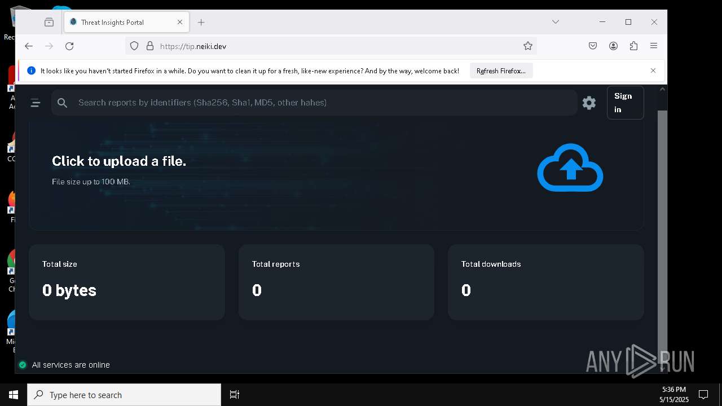Screen dimensions: 722x406
Task: Click the Refresh Firefox button
Action: pos(501,71)
